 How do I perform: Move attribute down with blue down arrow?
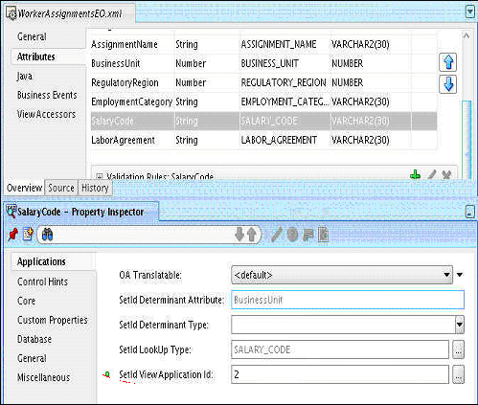(x=448, y=84)
